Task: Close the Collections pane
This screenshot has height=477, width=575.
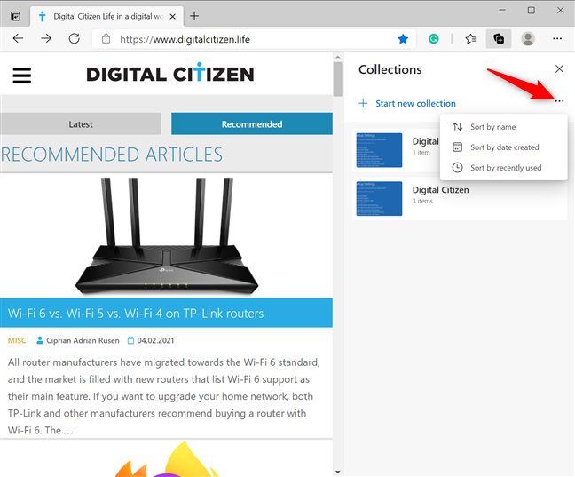Action: click(x=559, y=68)
